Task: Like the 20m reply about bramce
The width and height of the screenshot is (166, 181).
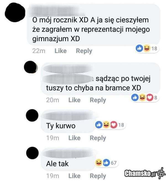Action: click(x=74, y=100)
